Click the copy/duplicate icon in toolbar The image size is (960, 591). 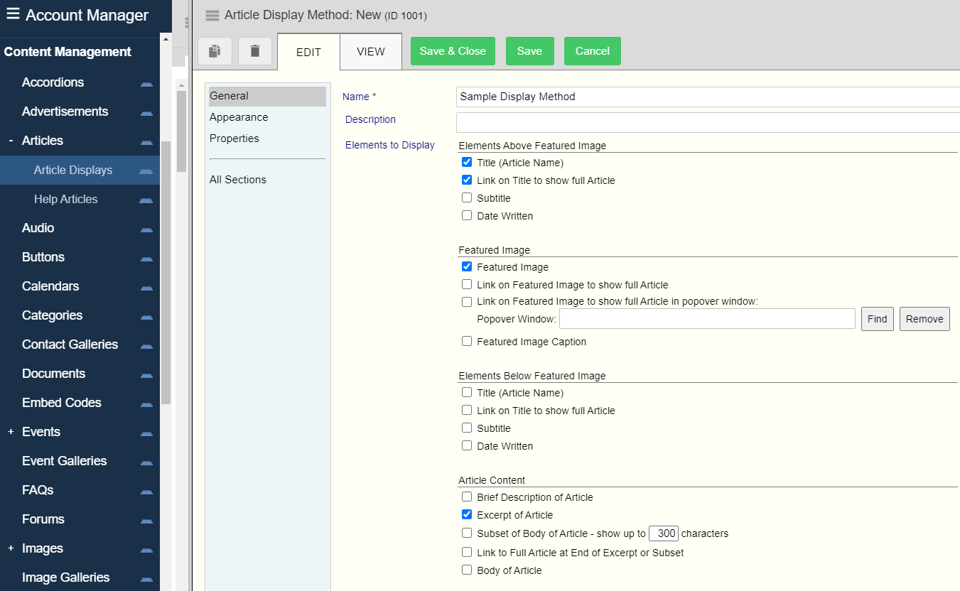point(215,51)
